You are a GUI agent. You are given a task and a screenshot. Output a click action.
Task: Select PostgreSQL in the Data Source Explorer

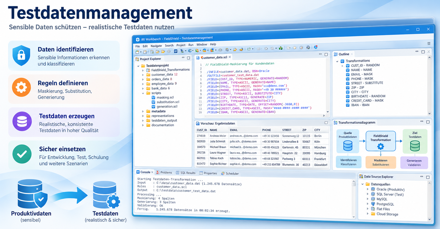385,204
